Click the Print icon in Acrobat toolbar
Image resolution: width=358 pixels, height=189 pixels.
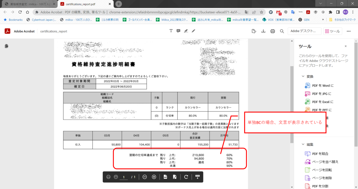coord(273,31)
